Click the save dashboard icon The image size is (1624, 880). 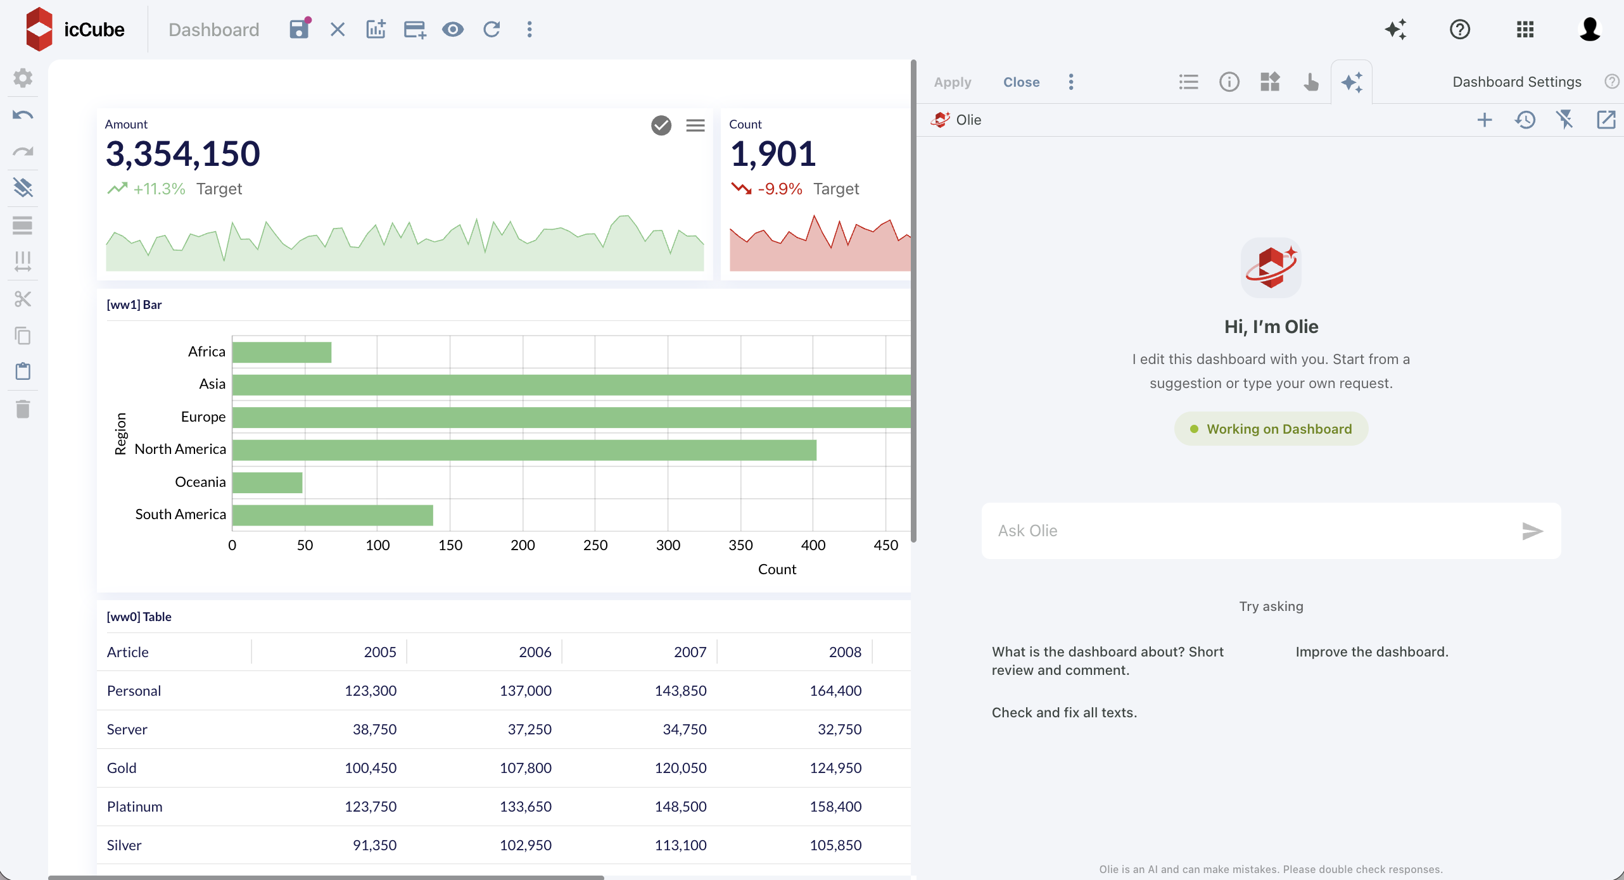click(299, 29)
